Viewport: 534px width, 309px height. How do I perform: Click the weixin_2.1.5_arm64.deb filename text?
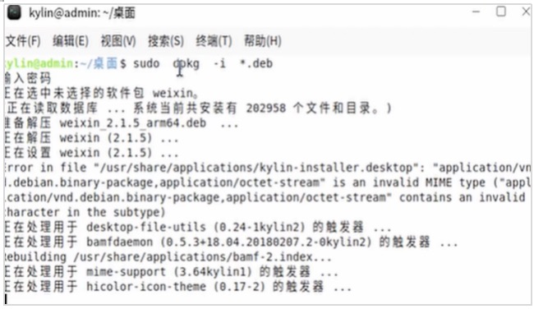pyautogui.click(x=133, y=123)
